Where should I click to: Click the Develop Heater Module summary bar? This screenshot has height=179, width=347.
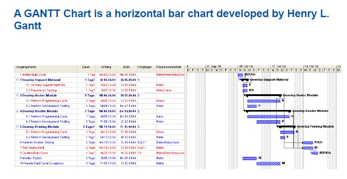pos(264,96)
